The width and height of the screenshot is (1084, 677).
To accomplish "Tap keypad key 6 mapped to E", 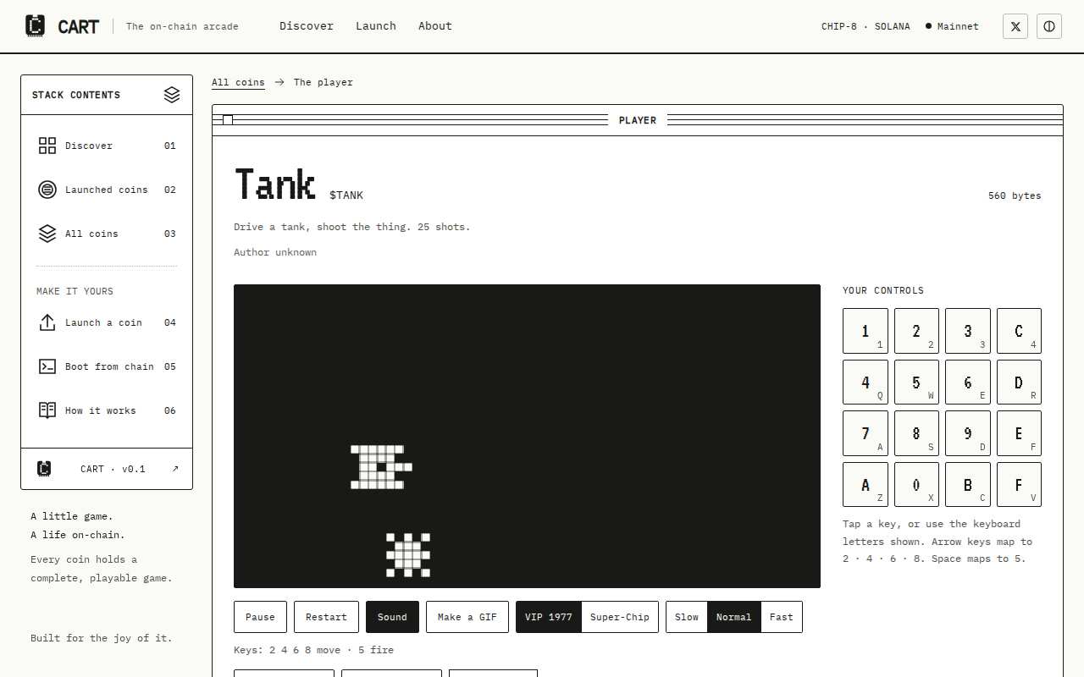I will 968,383.
